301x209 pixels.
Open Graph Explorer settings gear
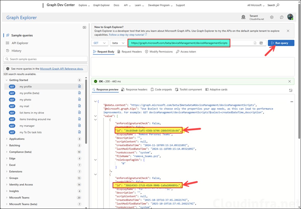coord(272,17)
